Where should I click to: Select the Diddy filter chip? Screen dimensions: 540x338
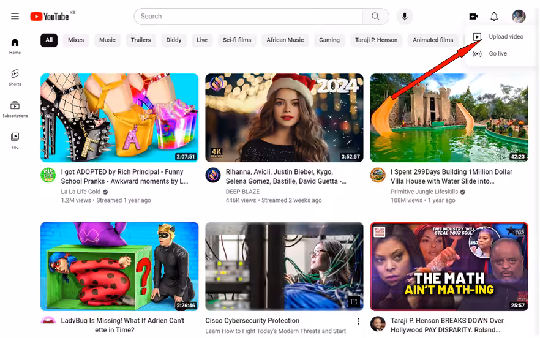coord(174,40)
